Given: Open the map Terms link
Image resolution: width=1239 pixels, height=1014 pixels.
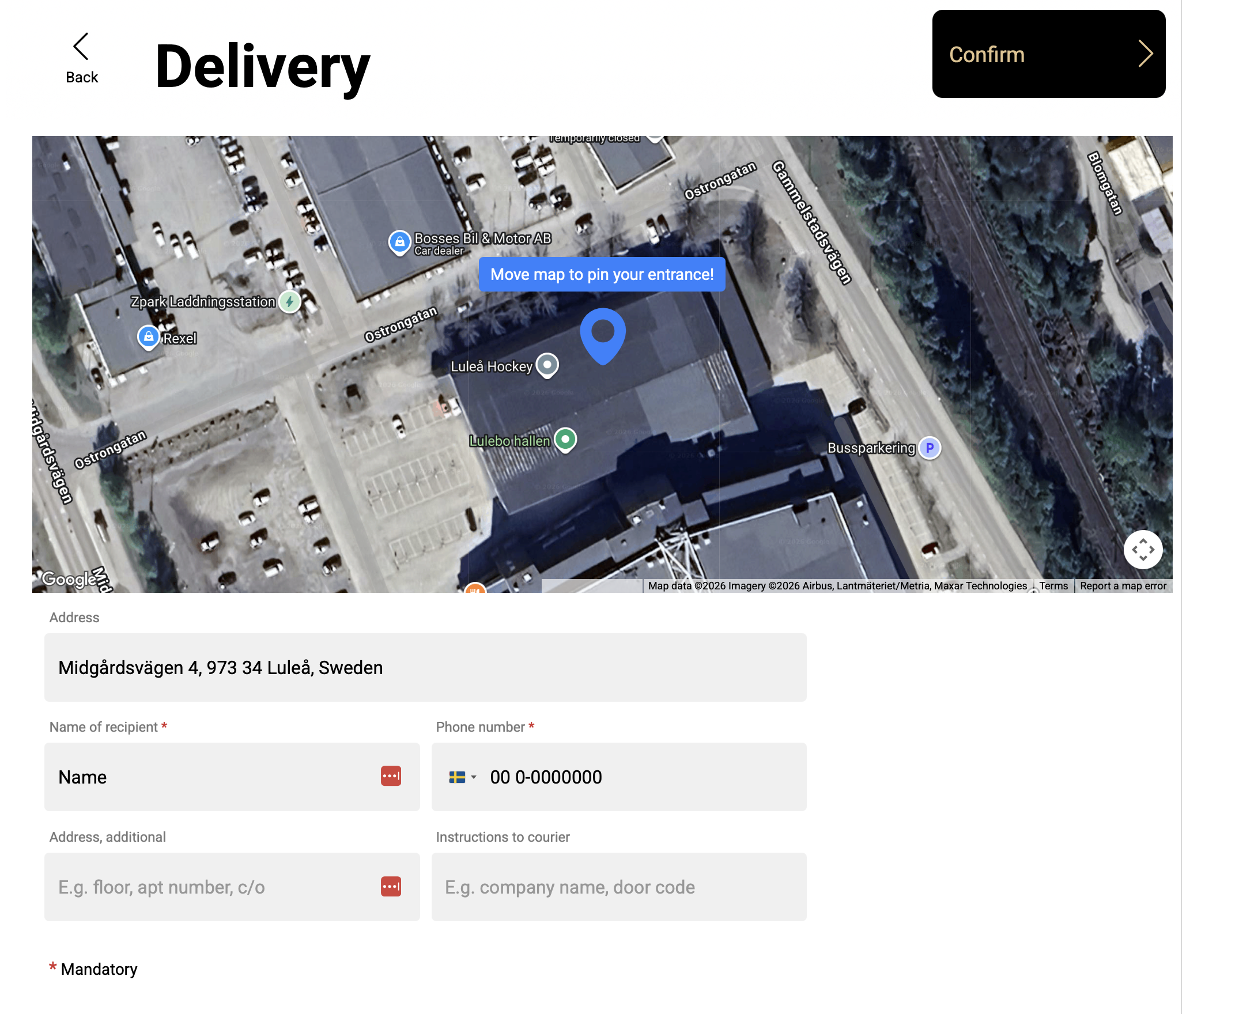Looking at the screenshot, I should coord(1053,585).
